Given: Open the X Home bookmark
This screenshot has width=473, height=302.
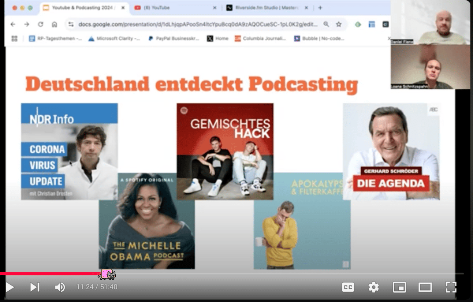Looking at the screenshot, I should [217, 38].
